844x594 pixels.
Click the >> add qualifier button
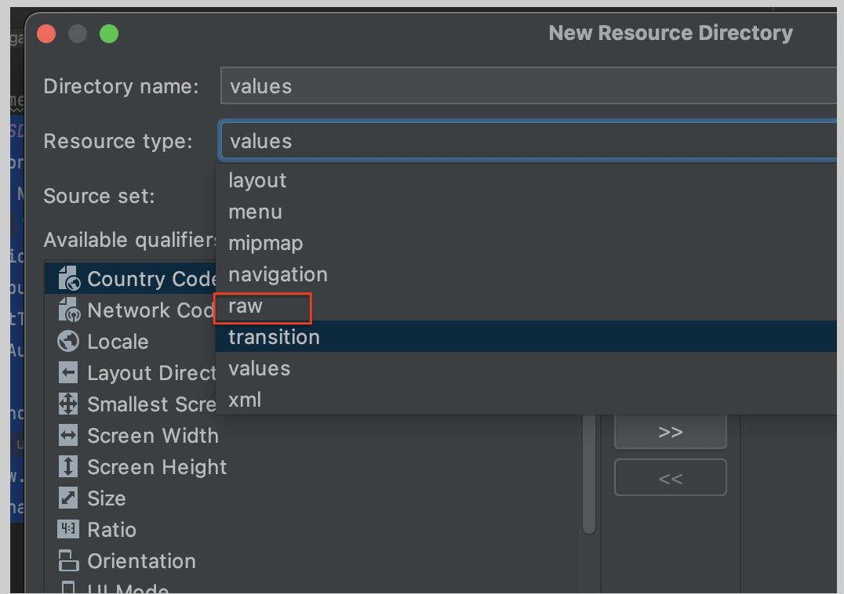point(670,432)
